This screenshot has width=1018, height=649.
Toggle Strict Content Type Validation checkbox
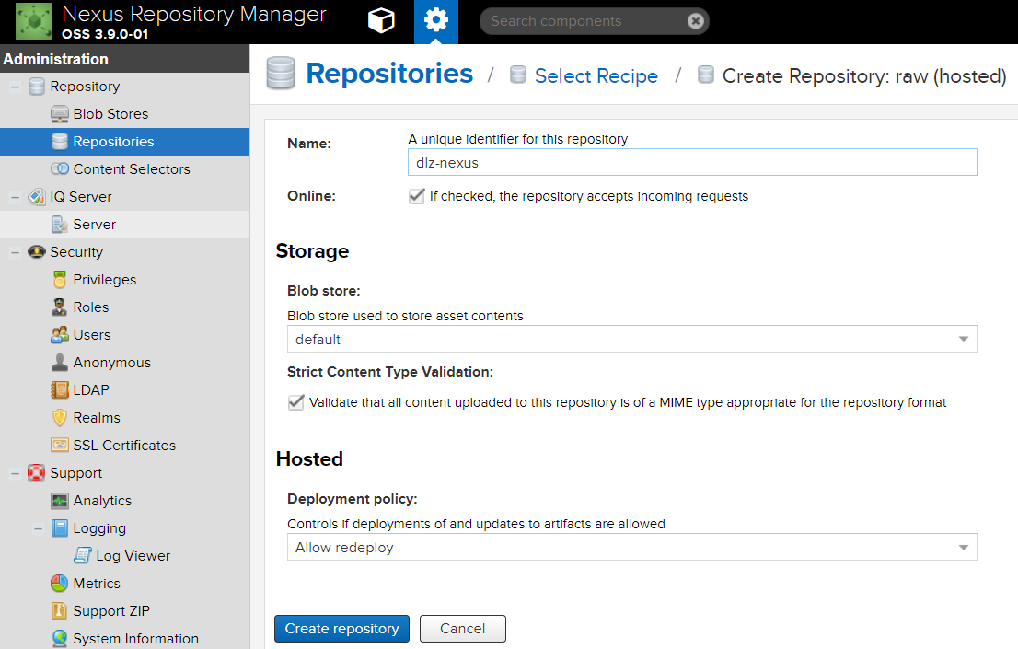pyautogui.click(x=296, y=402)
